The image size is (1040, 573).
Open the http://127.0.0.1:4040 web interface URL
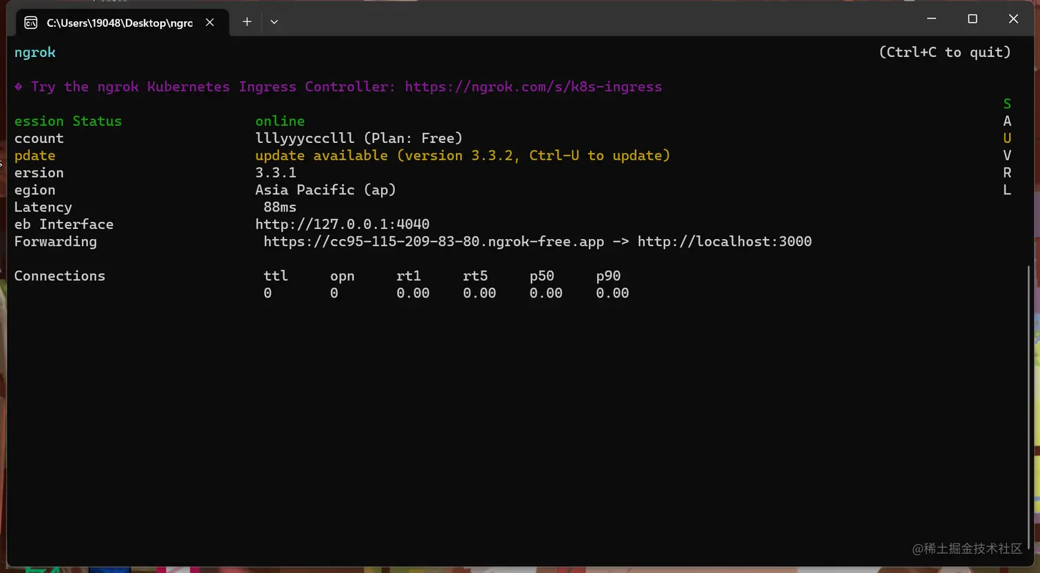[x=343, y=224]
